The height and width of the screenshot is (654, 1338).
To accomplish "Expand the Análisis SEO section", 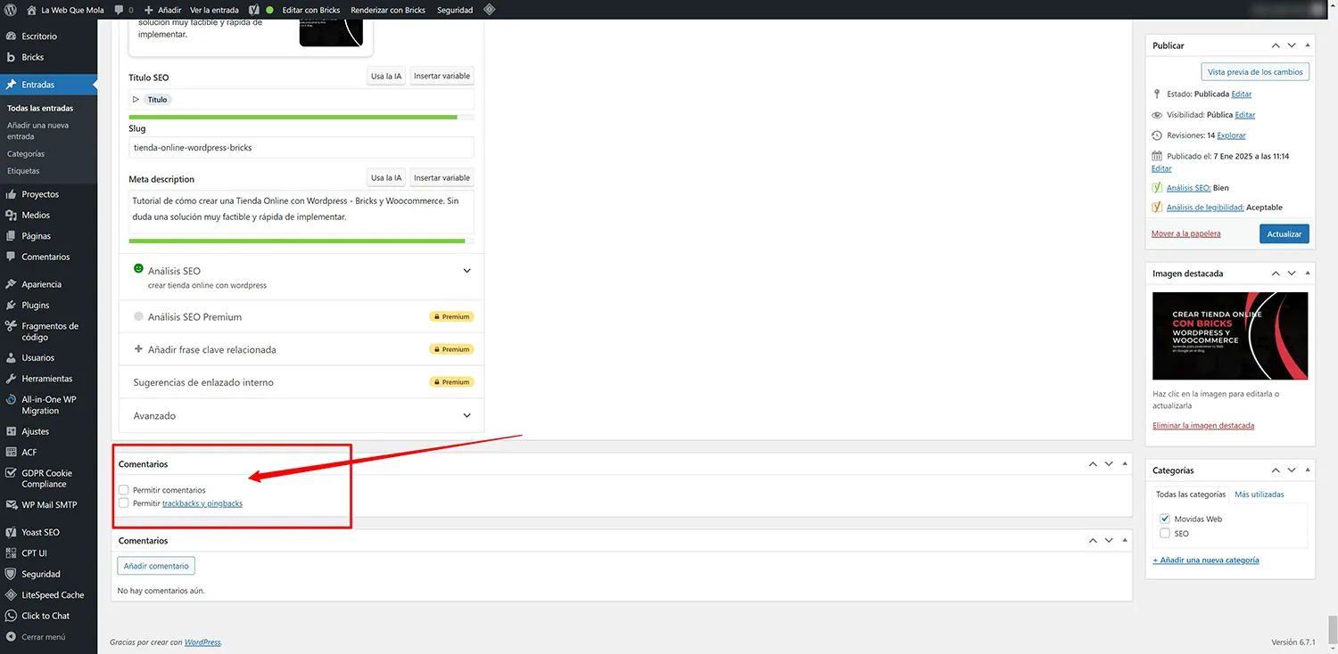I will click(467, 271).
